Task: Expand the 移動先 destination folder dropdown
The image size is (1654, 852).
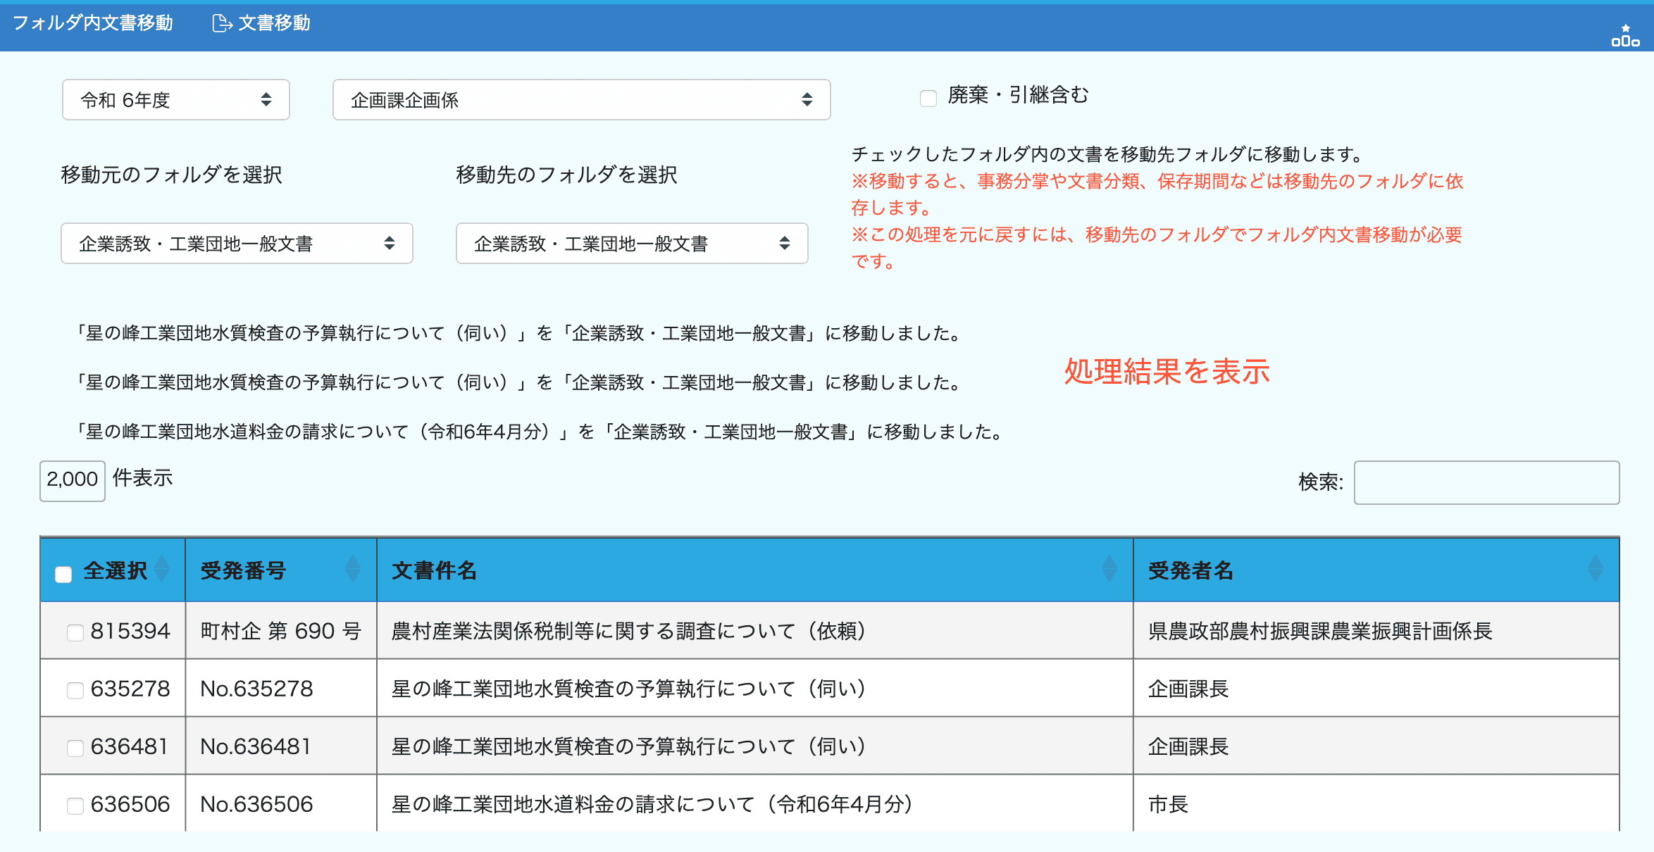Action: tap(632, 244)
